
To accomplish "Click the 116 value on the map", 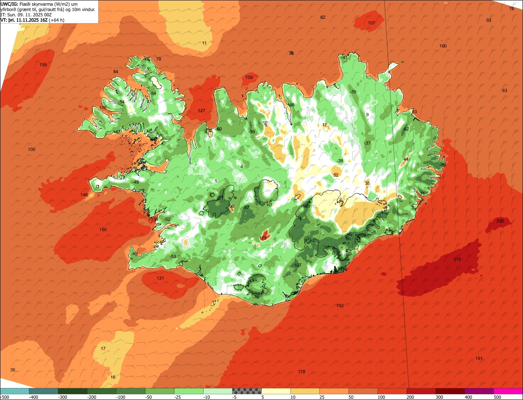I will click(x=103, y=108).
